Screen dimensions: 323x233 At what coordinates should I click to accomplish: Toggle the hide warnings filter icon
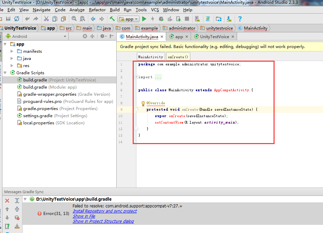click(x=17, y=218)
